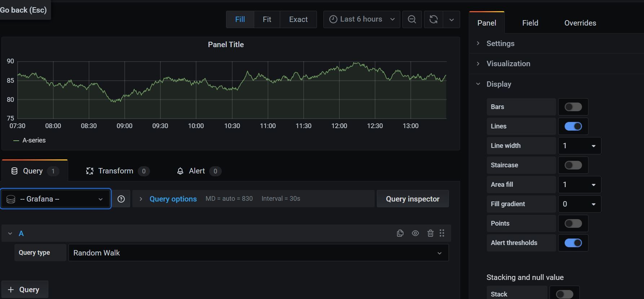
Task: Click the refresh dashboard icon
Action: [433, 19]
